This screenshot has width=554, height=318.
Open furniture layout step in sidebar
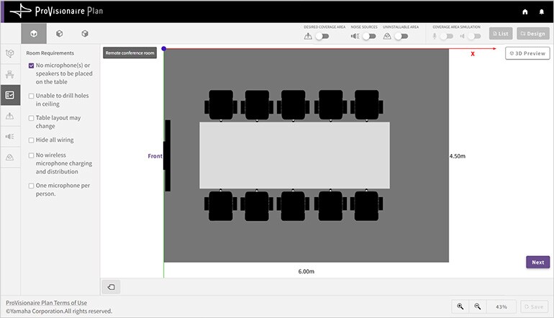pos(10,74)
